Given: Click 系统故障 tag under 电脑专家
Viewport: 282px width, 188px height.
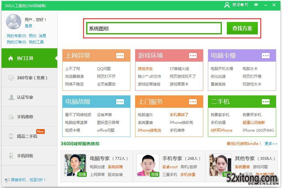Looking at the screenshot, I should coord(115,167).
